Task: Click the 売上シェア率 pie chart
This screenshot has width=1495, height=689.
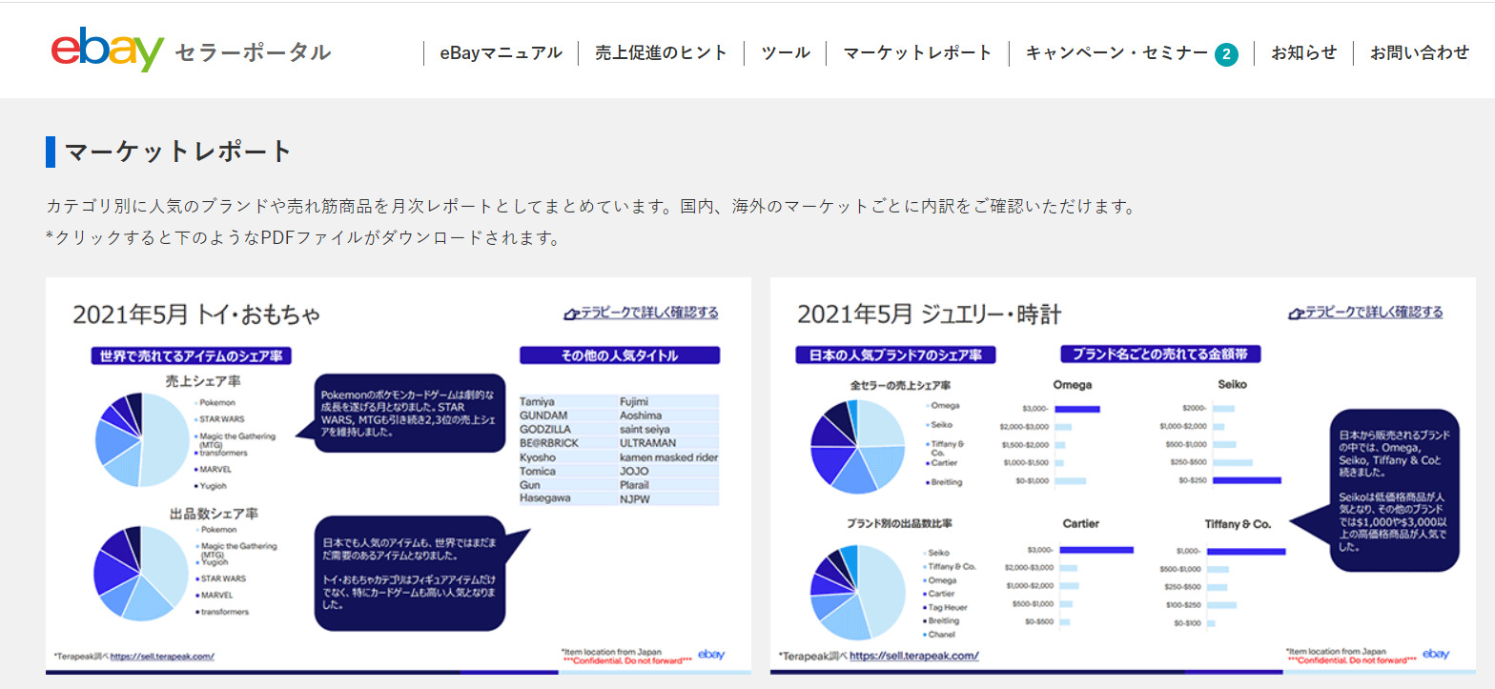Action: tap(141, 439)
